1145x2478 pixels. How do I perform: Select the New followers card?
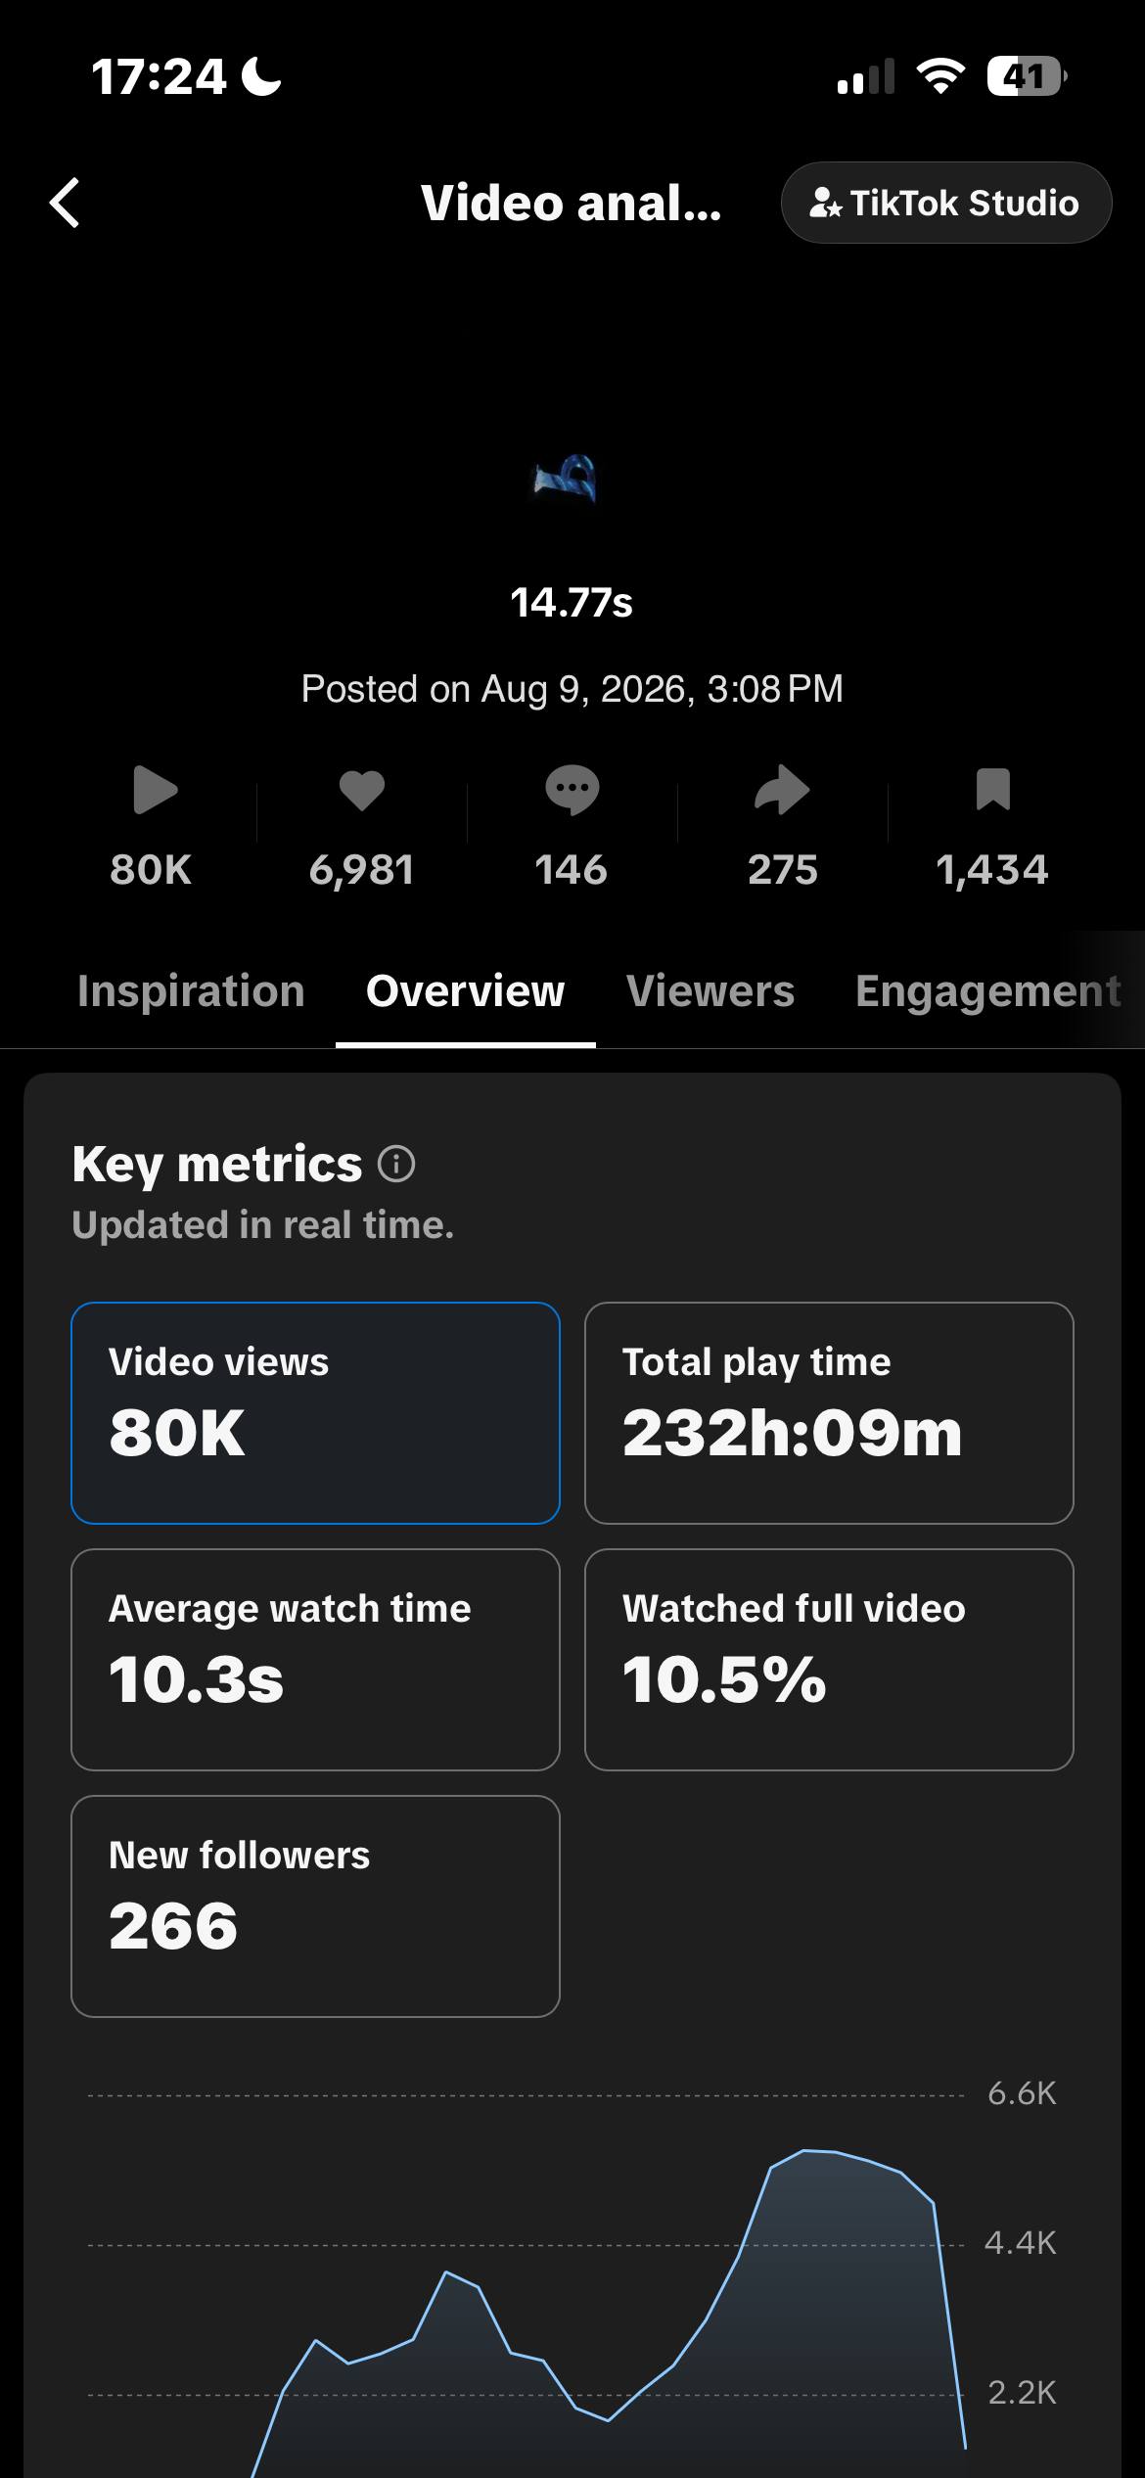coord(315,1906)
